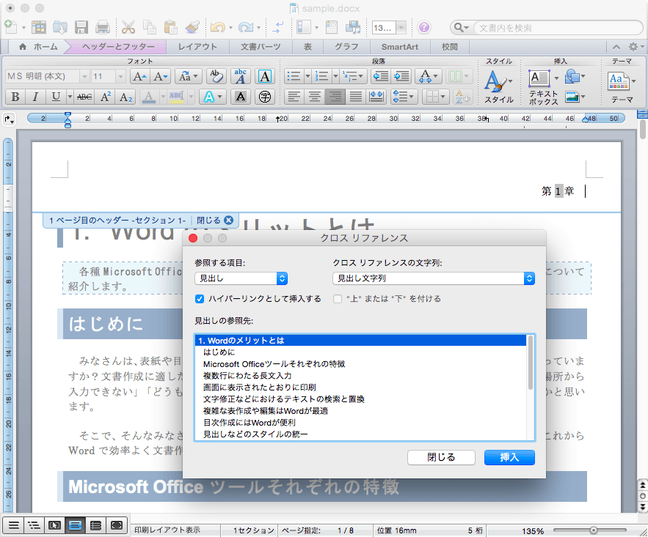The image size is (648, 537).
Task: Toggle Underline formatting button
Action: pyautogui.click(x=56, y=97)
